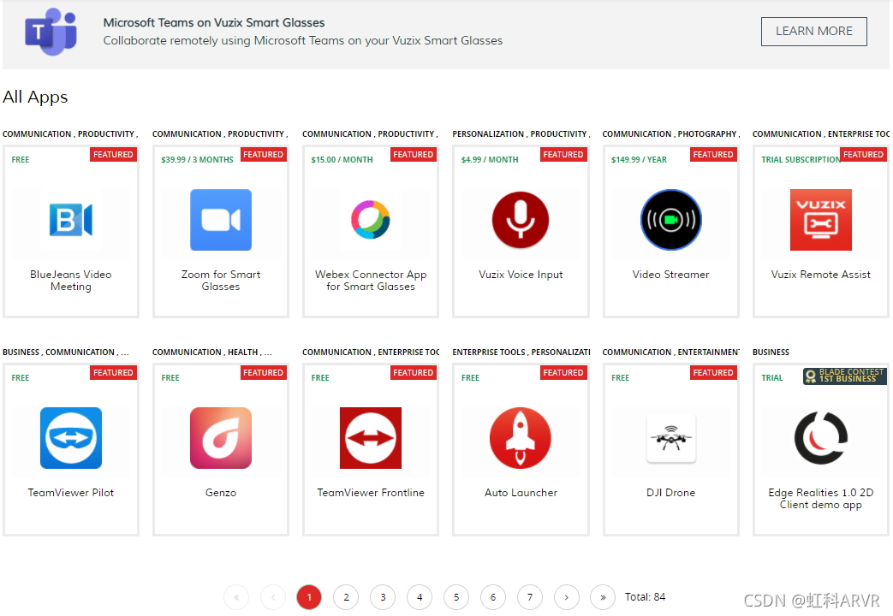This screenshot has width=893, height=616.
Task: Select the TeamViewer Pilot app icon
Action: (70, 438)
